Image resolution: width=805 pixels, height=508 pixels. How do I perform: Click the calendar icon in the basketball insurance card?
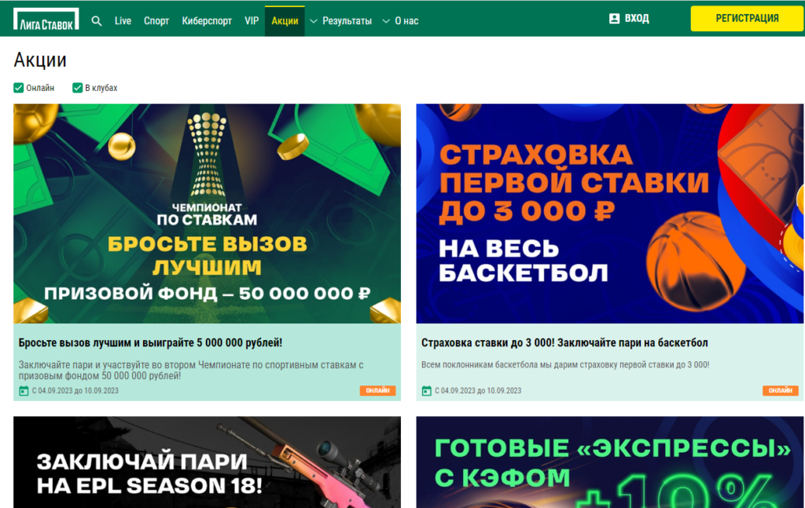(427, 390)
